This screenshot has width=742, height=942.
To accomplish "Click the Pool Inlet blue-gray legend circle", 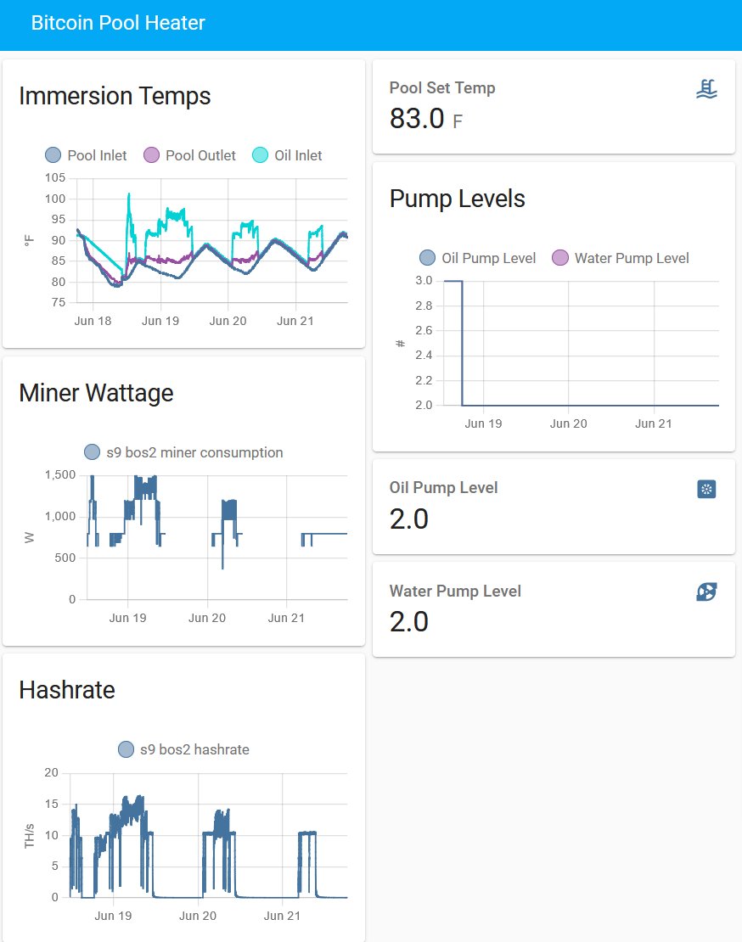I will coord(53,155).
